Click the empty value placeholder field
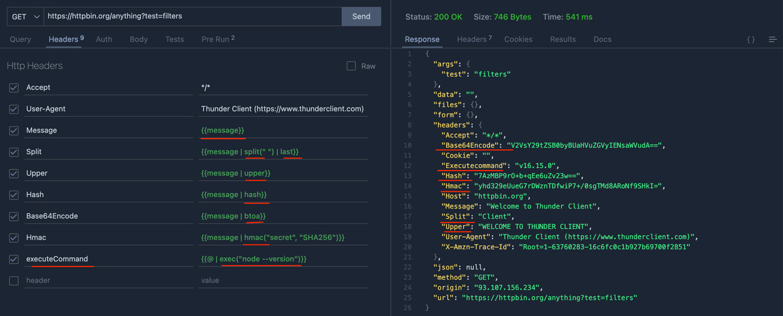 [284, 281]
